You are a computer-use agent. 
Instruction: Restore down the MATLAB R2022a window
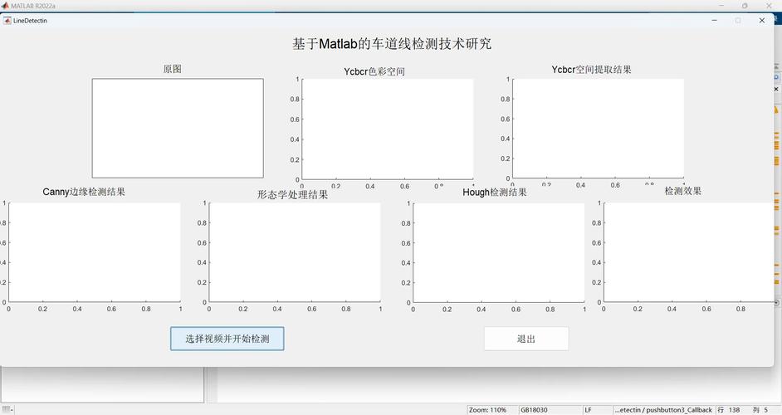point(745,6)
